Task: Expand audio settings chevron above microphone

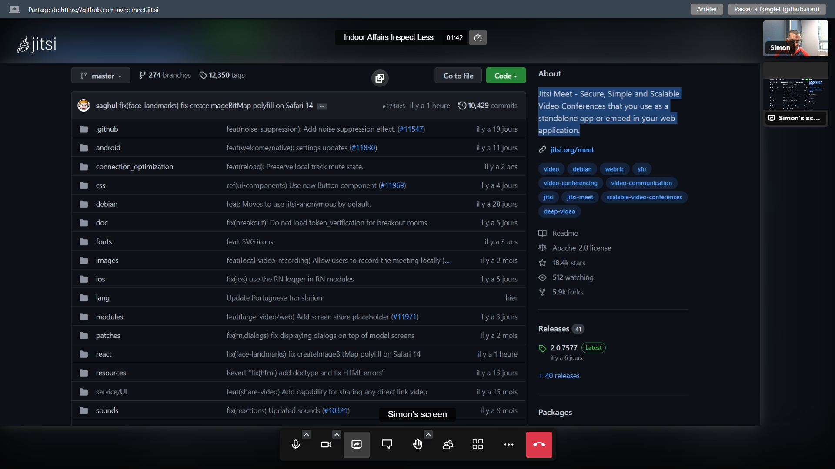Action: pyautogui.click(x=307, y=434)
